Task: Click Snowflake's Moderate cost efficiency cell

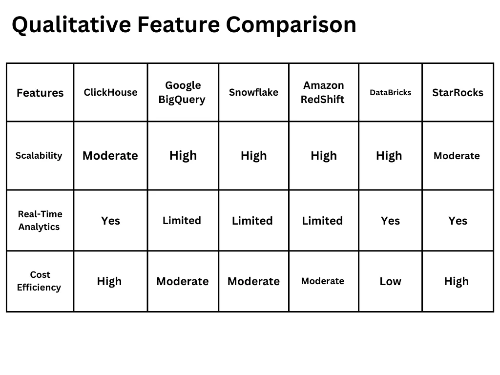Action: (253, 281)
